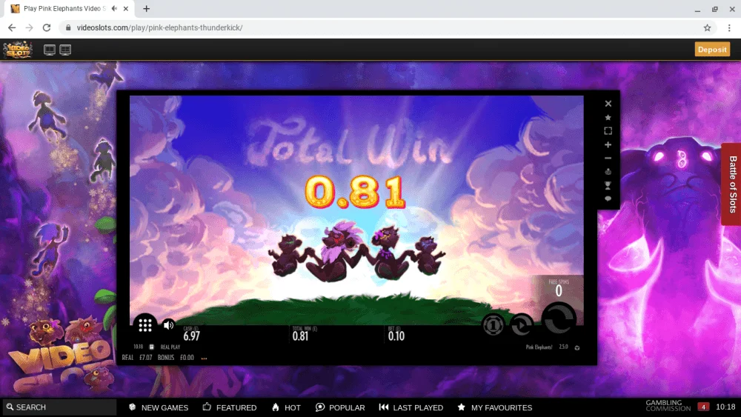The width and height of the screenshot is (741, 417).
Task: Open the money bag icon in side panel
Action: (608, 171)
